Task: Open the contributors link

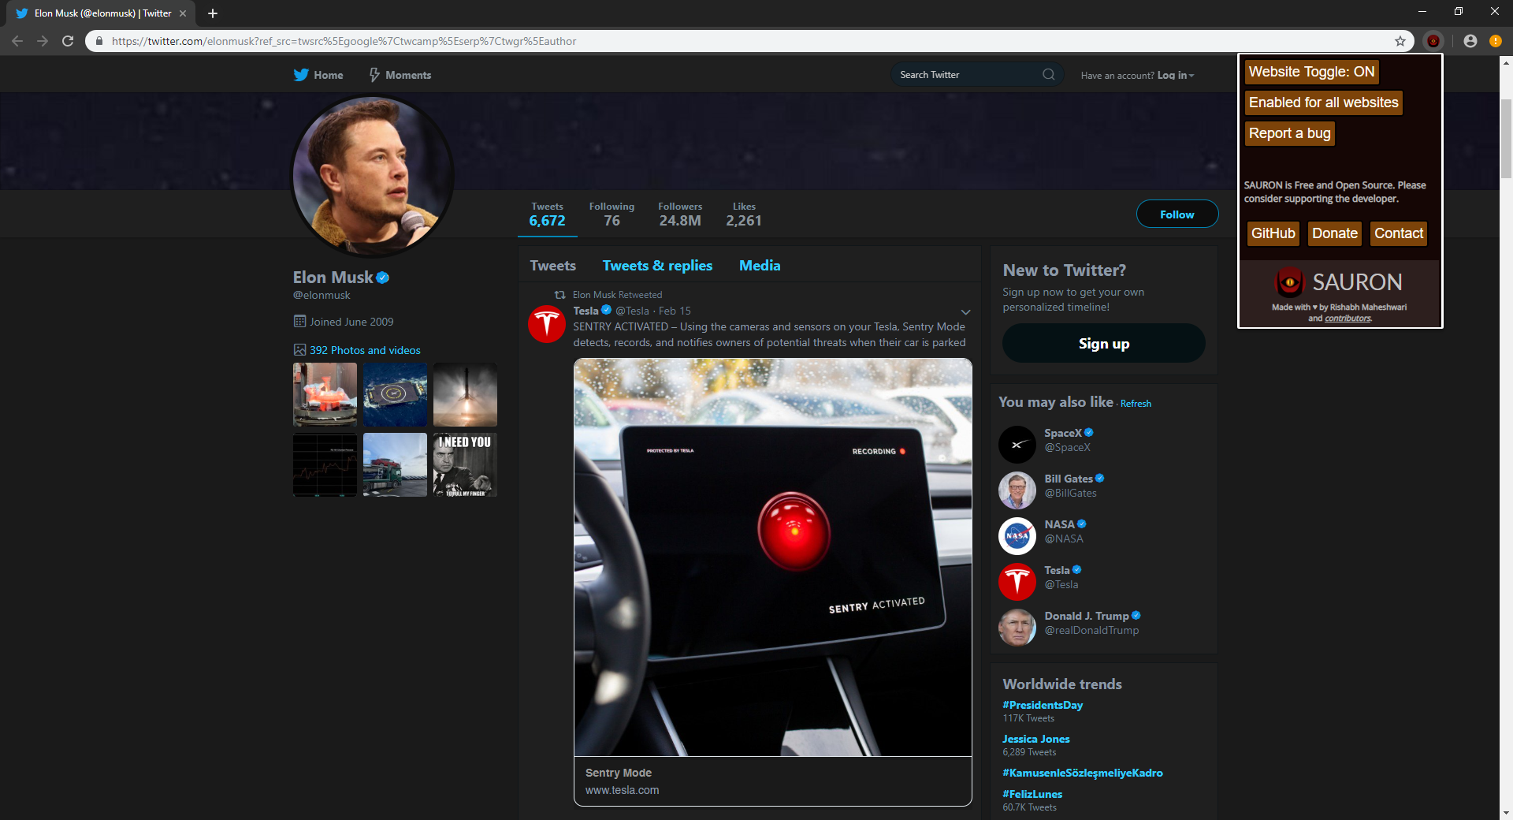Action: 1348,319
